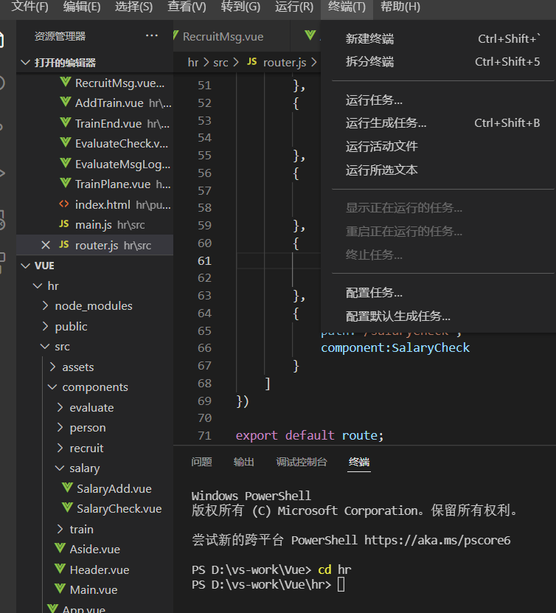This screenshot has width=556, height=613.
Task: Open the 查看(V) menu
Action: tap(187, 7)
